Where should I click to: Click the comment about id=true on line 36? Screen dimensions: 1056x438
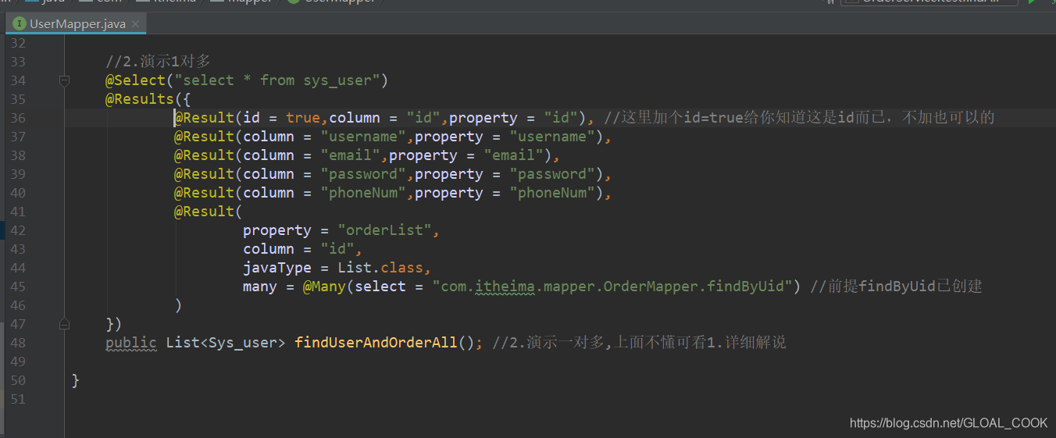point(799,118)
